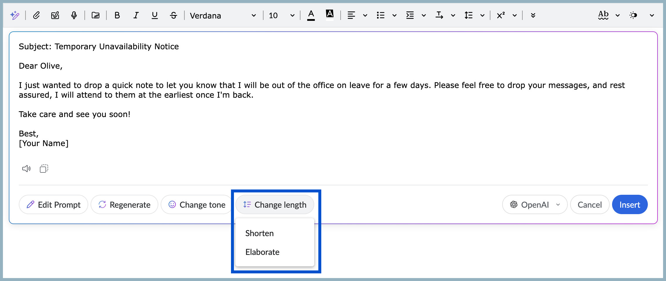Open the highlight color swatch

click(329, 14)
